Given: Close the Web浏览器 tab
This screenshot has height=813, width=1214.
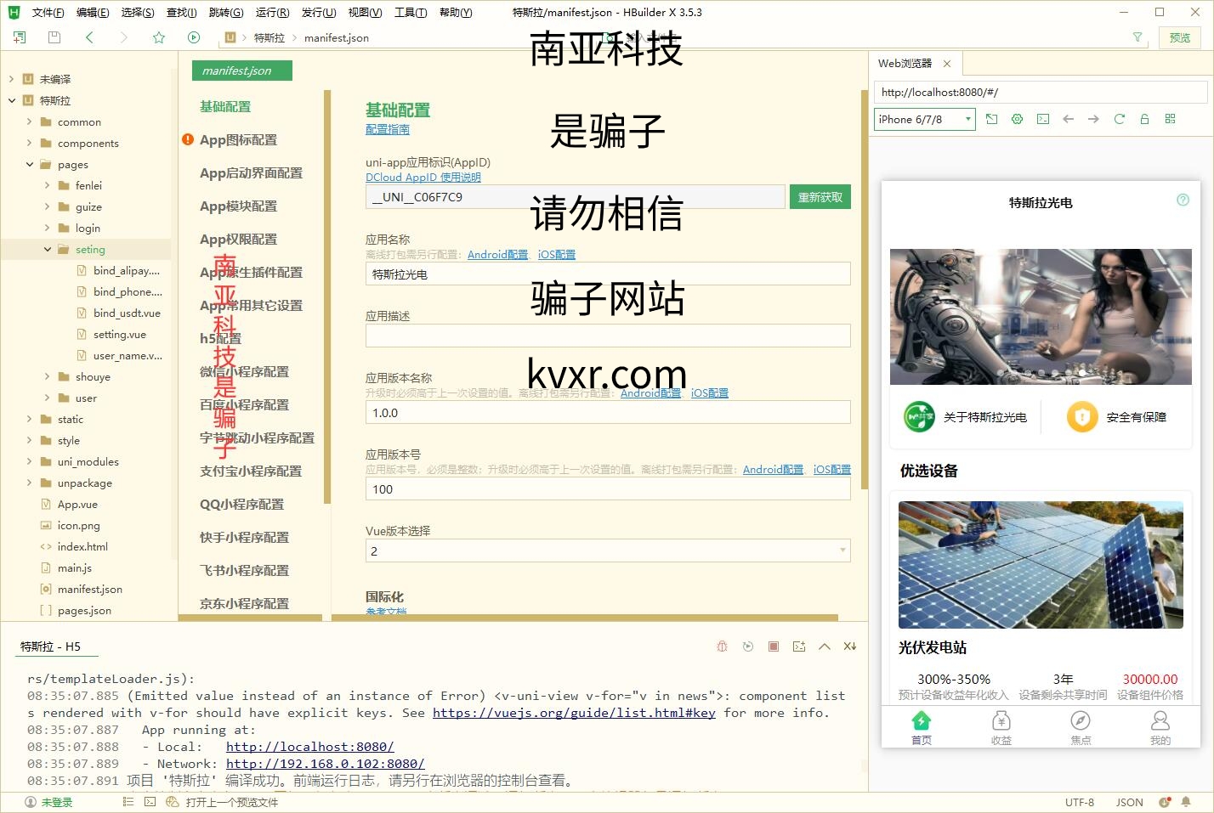Looking at the screenshot, I should (x=947, y=64).
